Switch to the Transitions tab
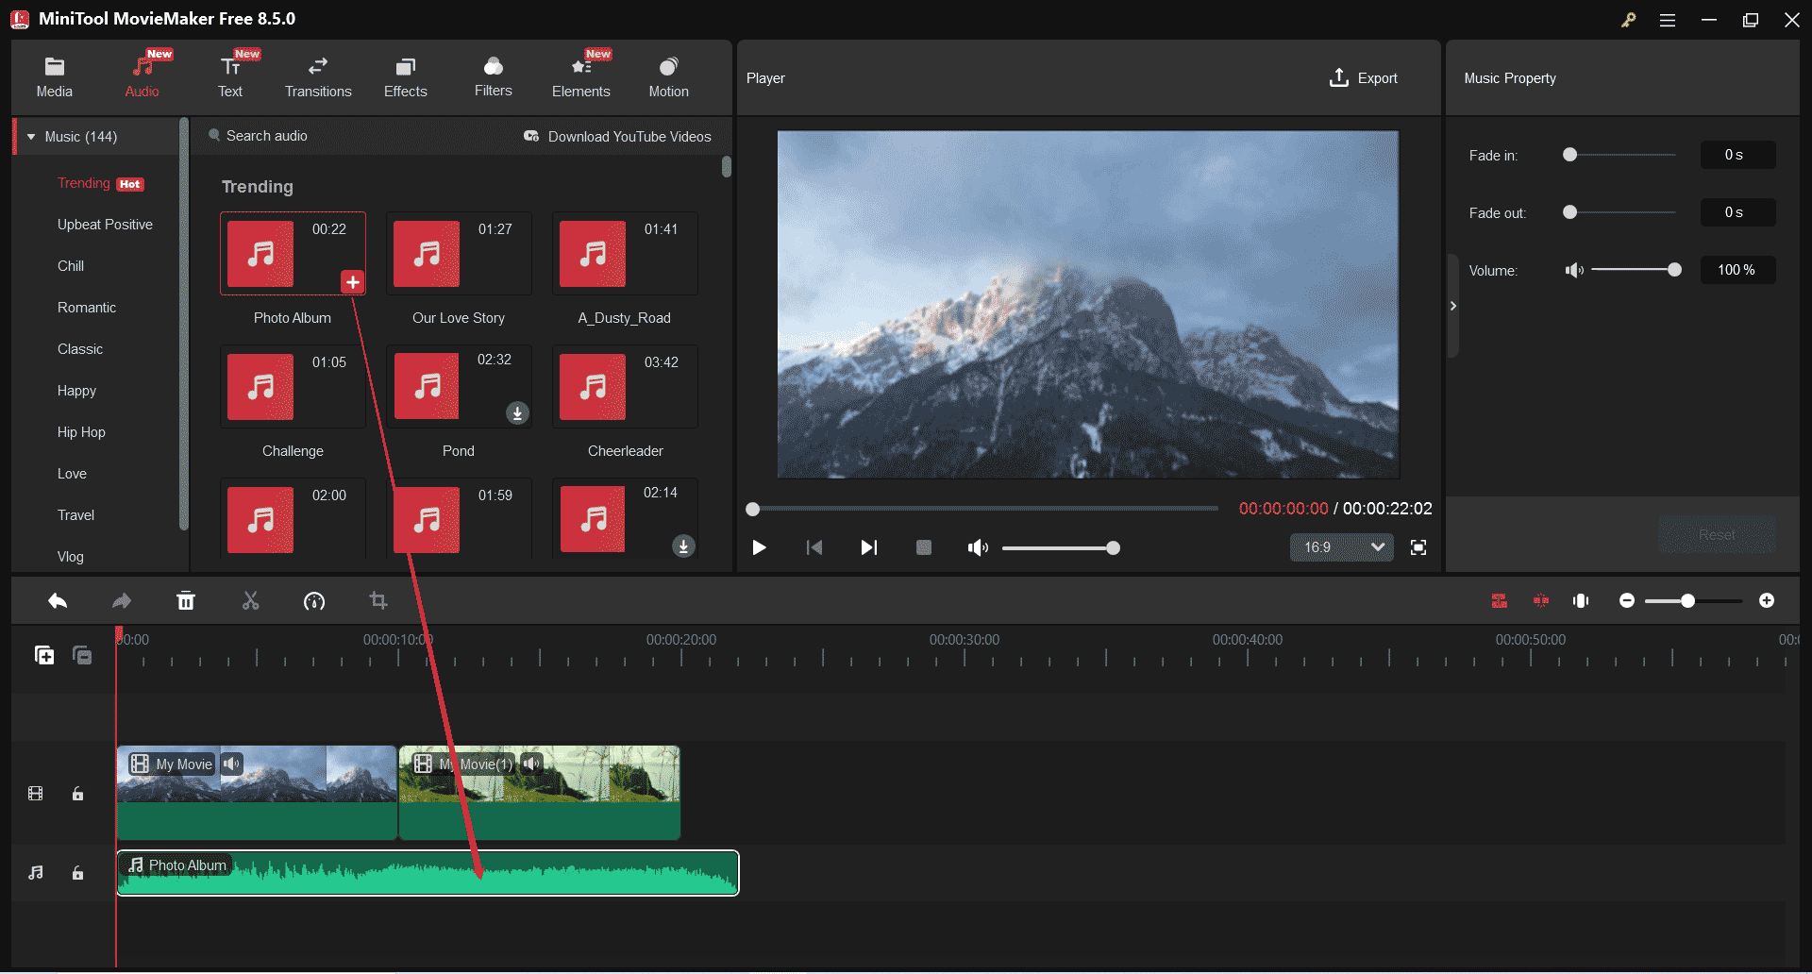The height and width of the screenshot is (974, 1812). point(318,76)
